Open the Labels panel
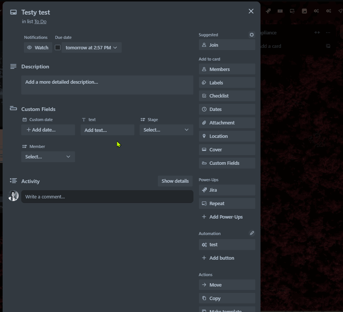This screenshot has width=343, height=312. click(x=227, y=82)
